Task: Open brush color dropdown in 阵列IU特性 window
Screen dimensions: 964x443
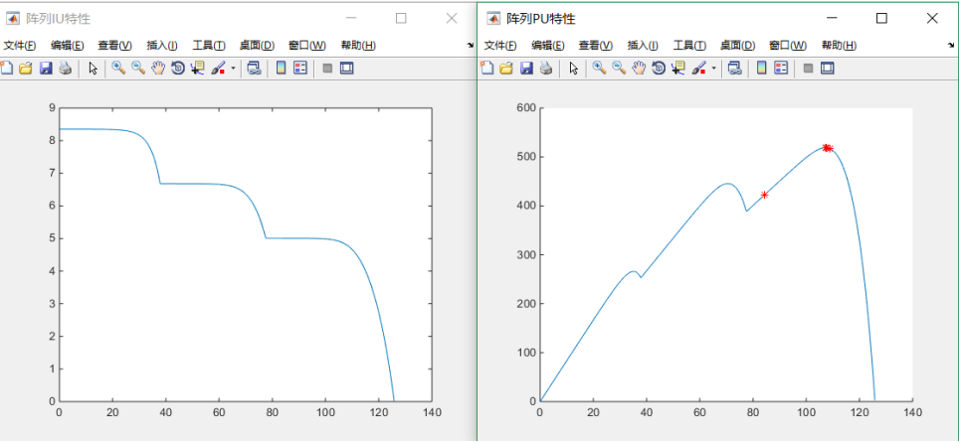Action: click(233, 69)
